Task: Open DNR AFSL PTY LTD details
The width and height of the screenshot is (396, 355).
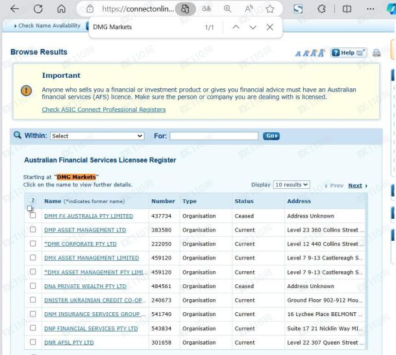Action: [69, 343]
